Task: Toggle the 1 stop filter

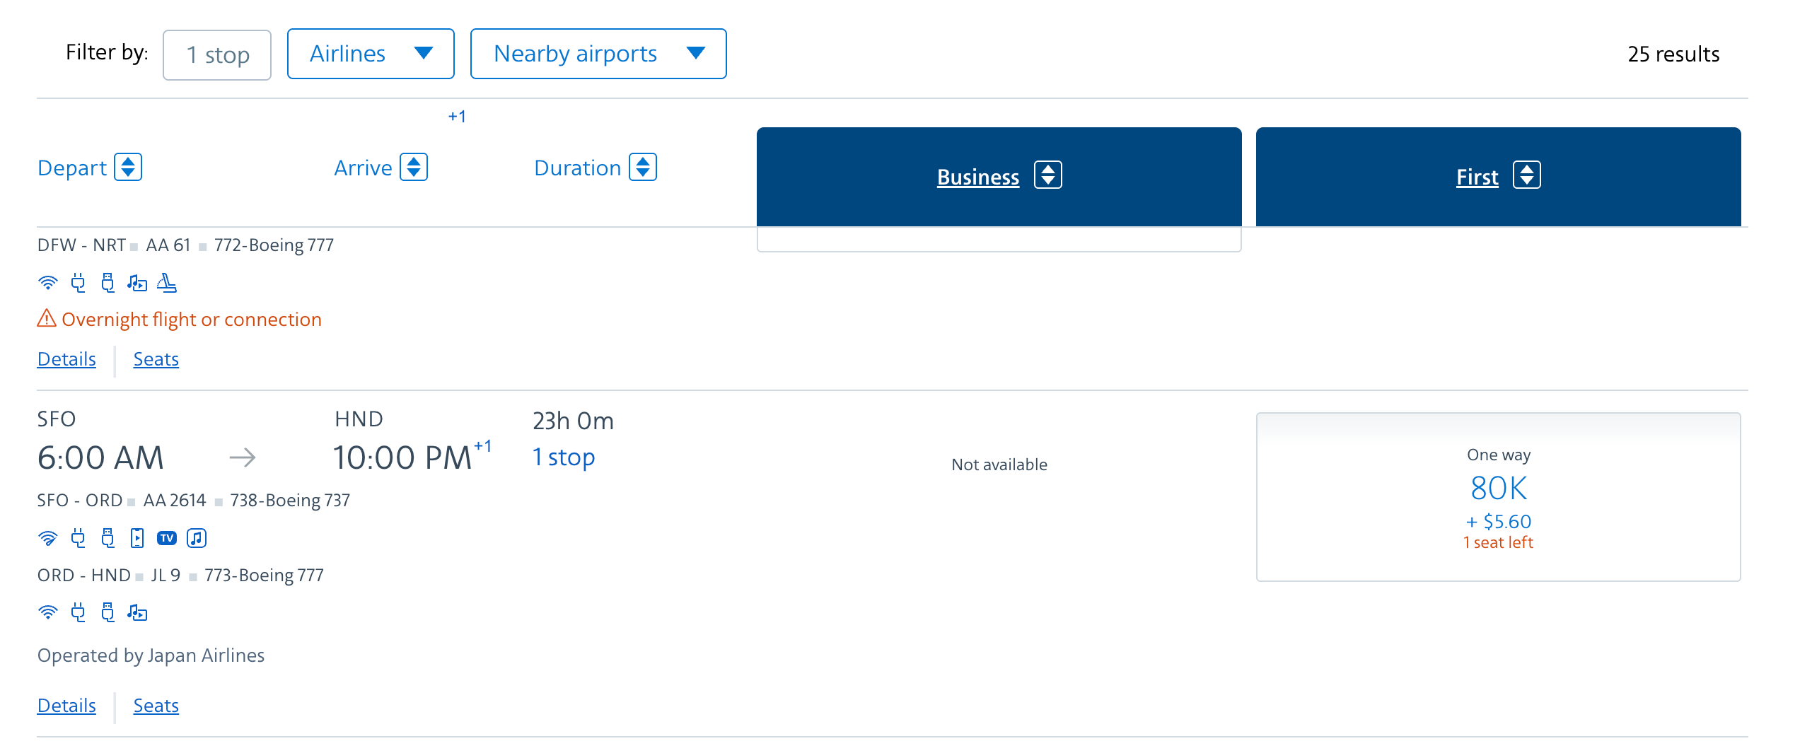Action: tap(216, 54)
